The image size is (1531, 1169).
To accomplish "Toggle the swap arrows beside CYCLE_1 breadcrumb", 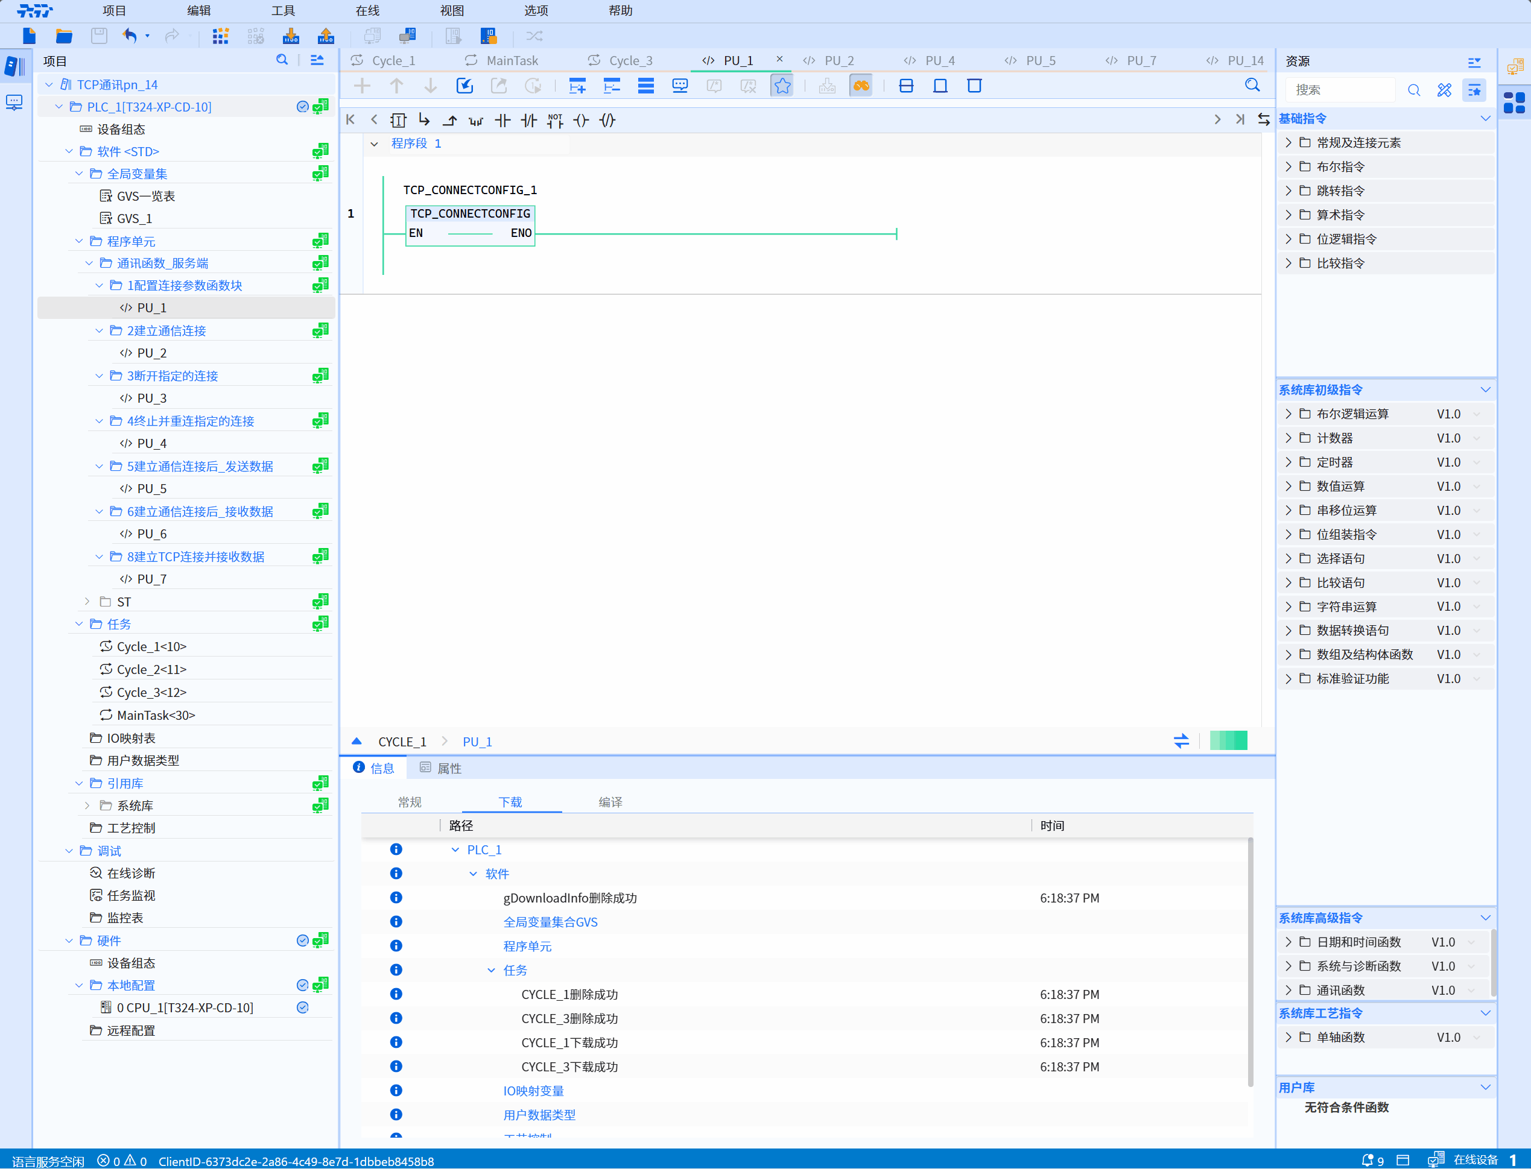I will click(x=1181, y=741).
